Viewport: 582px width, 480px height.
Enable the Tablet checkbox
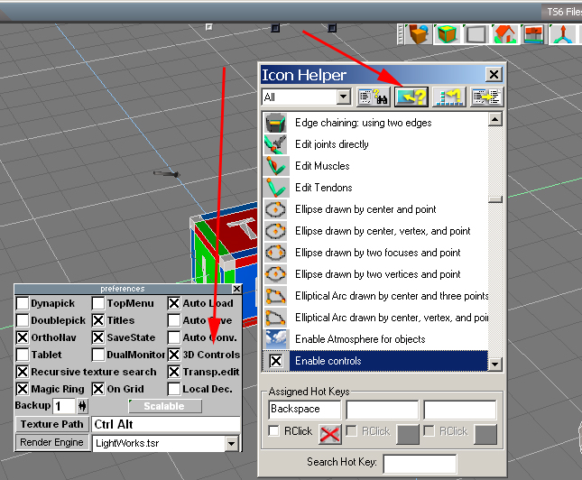[x=23, y=355]
